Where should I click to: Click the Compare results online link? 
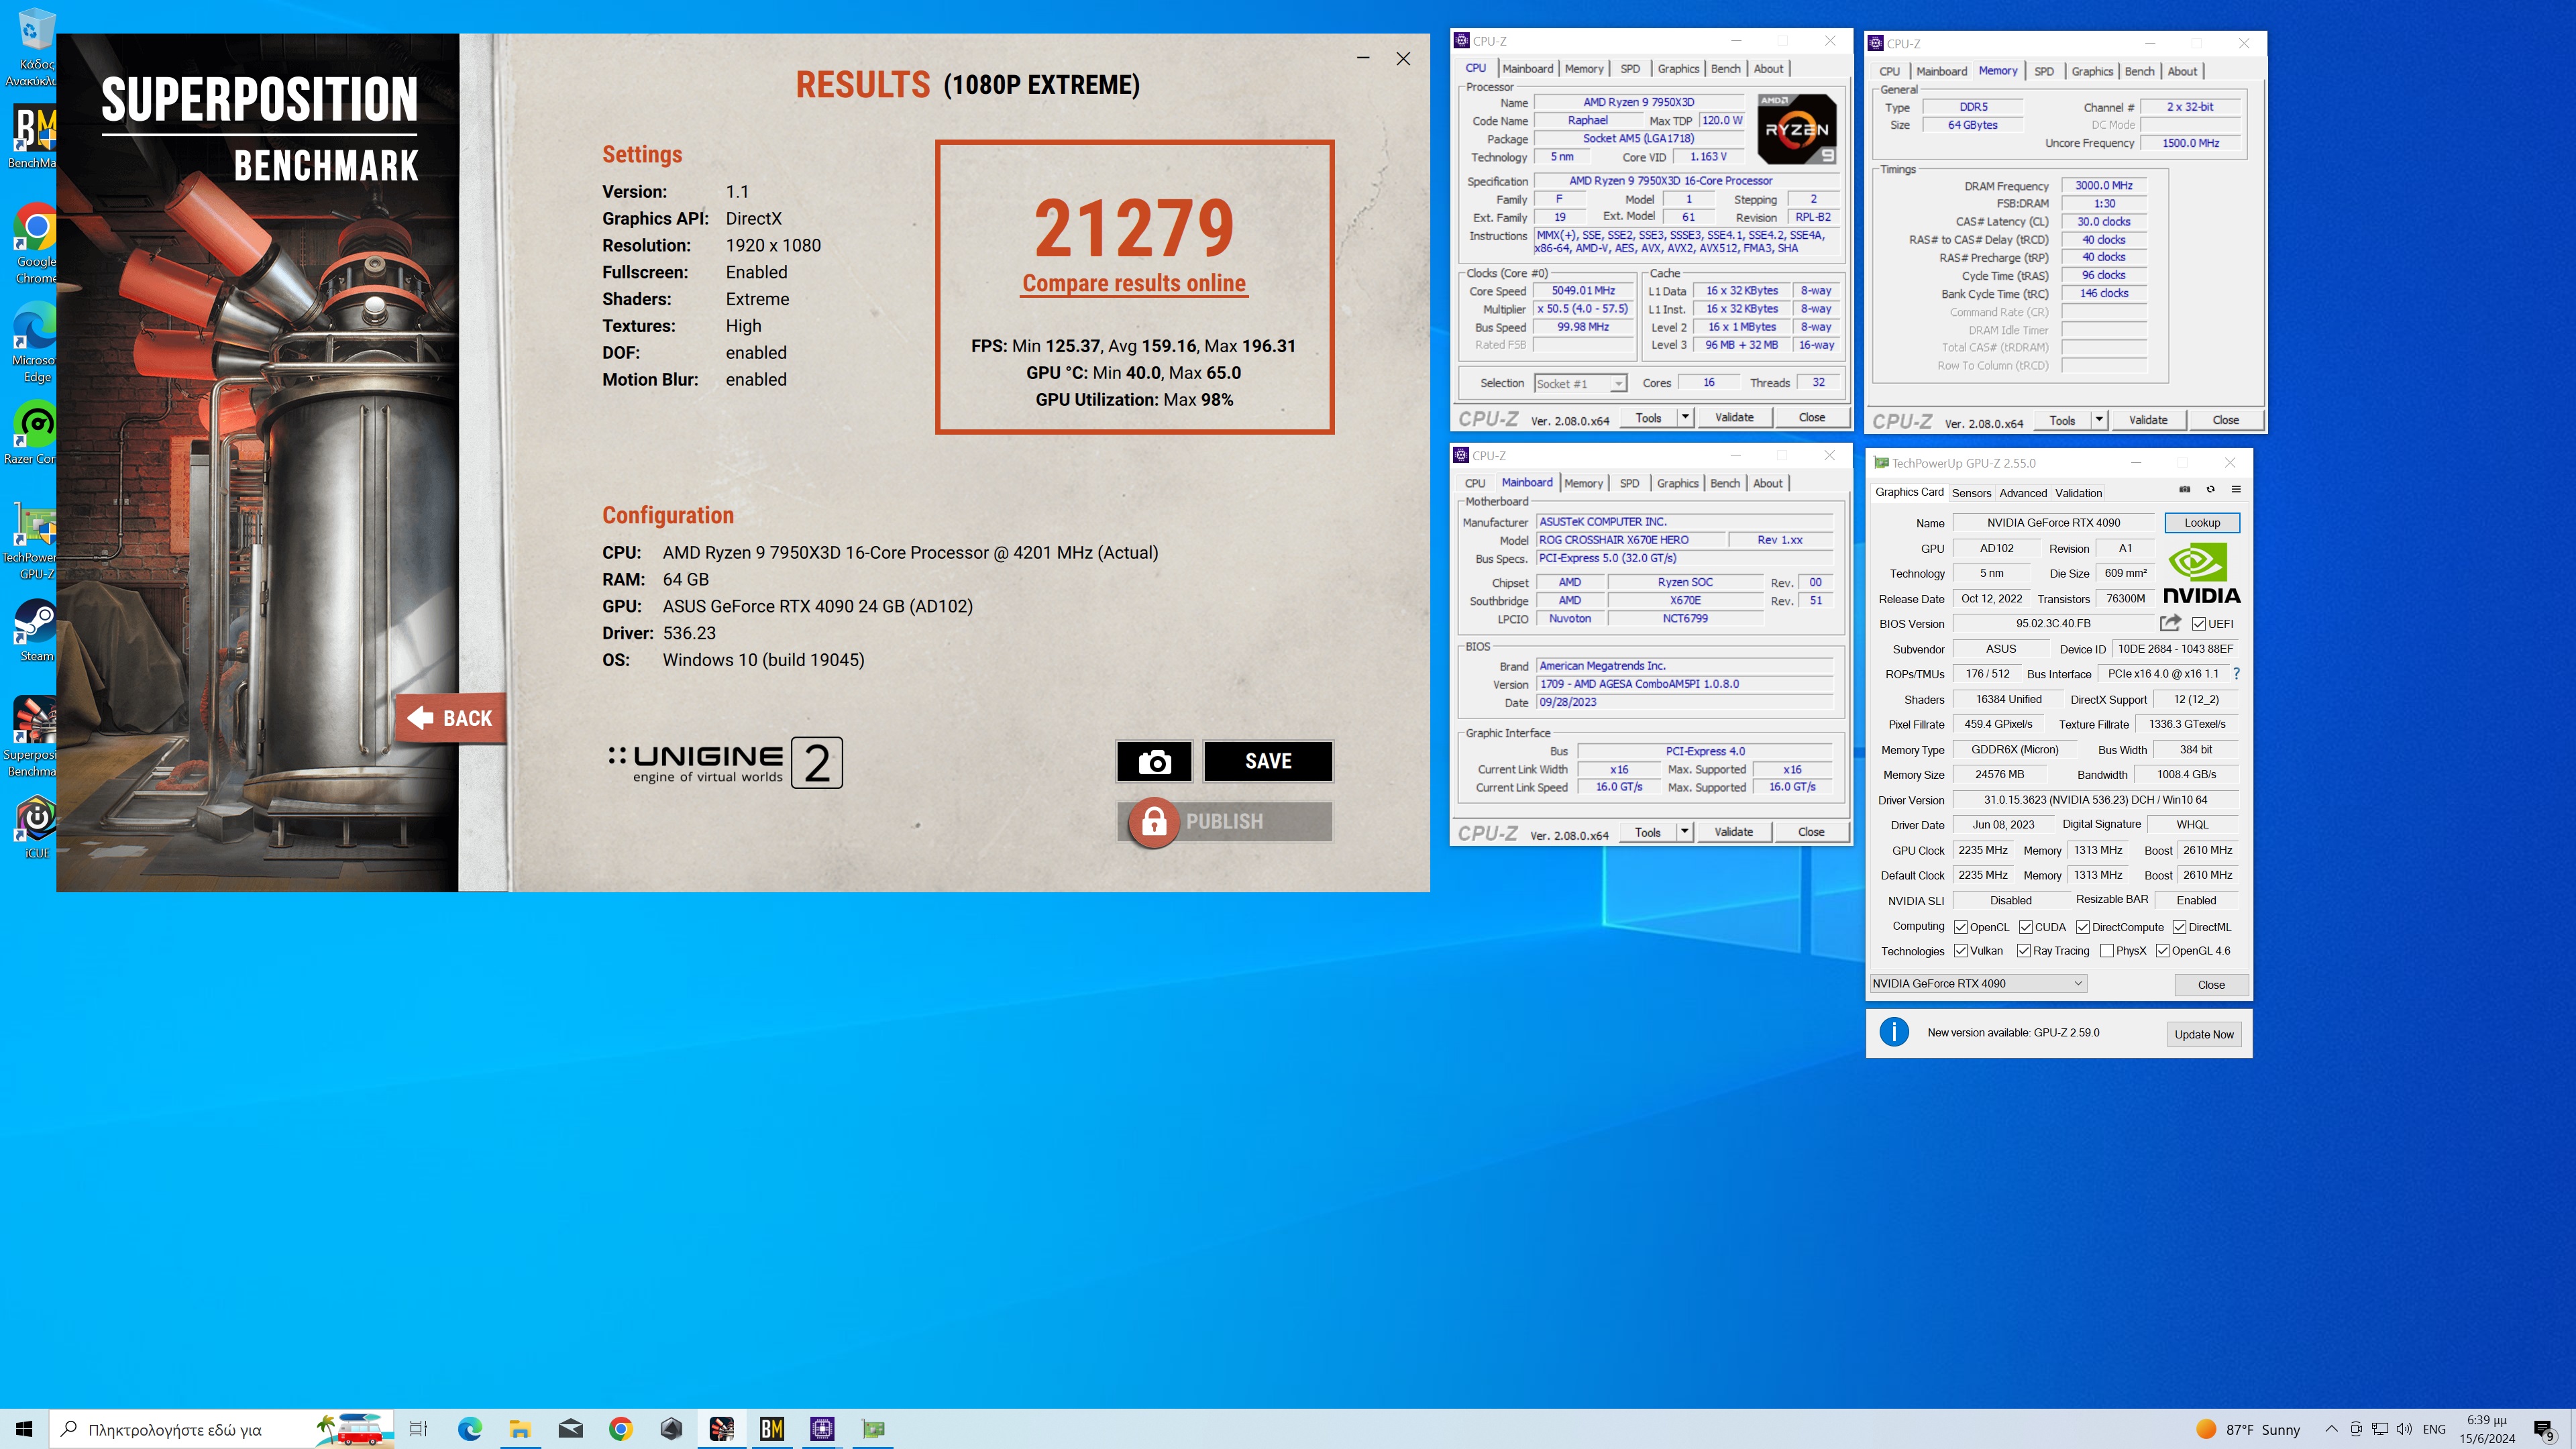tap(1134, 284)
